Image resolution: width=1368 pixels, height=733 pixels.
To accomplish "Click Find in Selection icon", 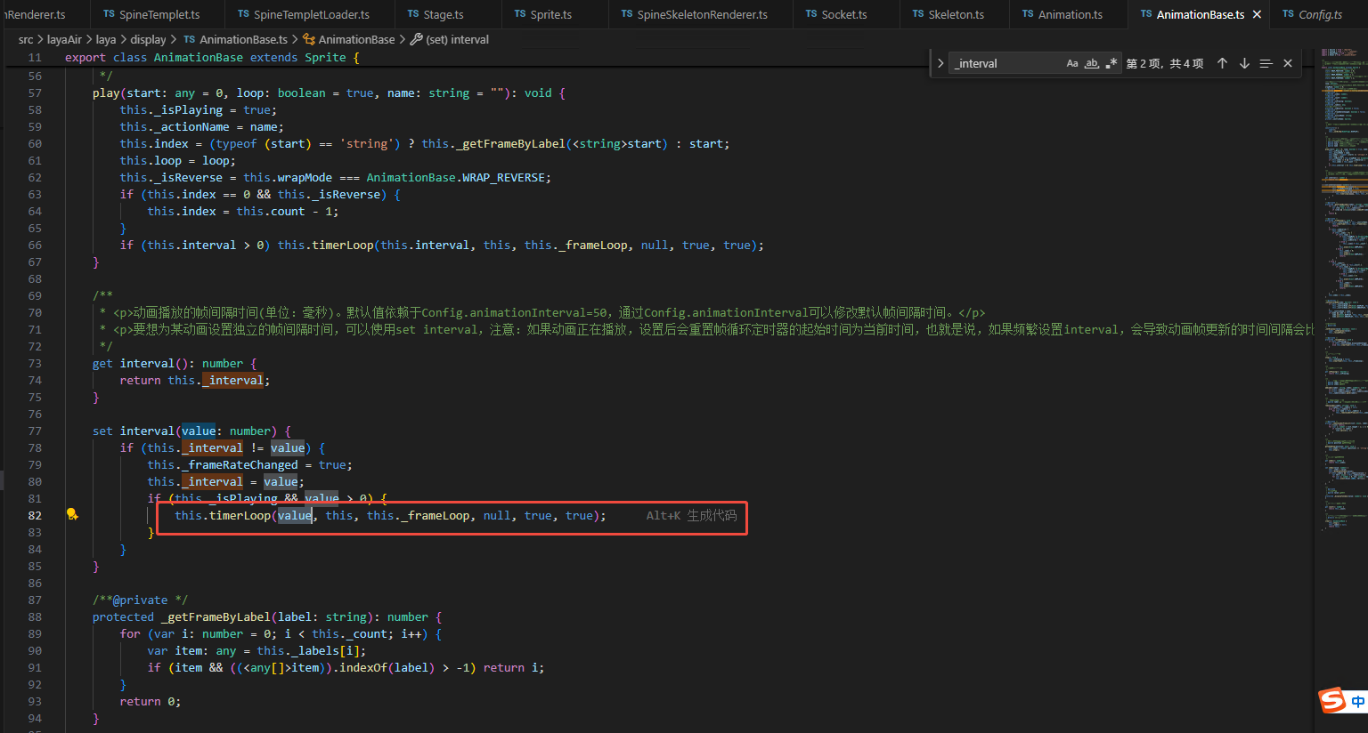I will point(1266,63).
